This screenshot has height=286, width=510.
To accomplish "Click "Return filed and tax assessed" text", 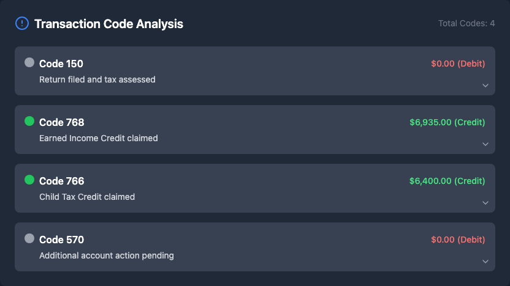I will tap(97, 79).
